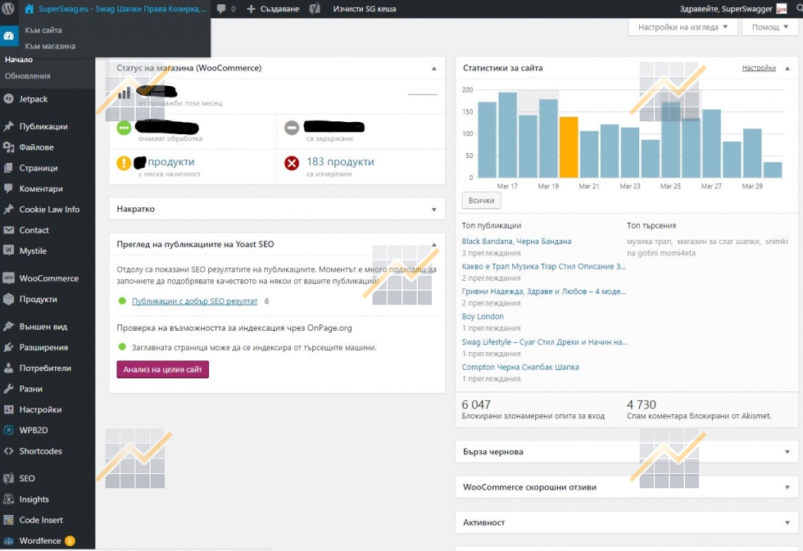This screenshot has height=551, width=803.
Task: Expand the Накратко widget
Action: [433, 210]
